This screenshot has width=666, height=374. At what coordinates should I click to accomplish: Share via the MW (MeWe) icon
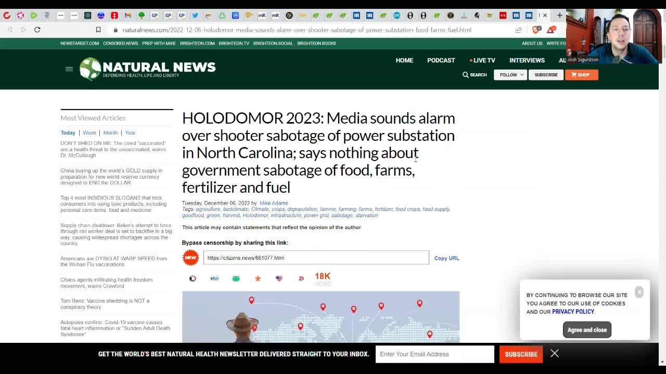pyautogui.click(x=214, y=278)
